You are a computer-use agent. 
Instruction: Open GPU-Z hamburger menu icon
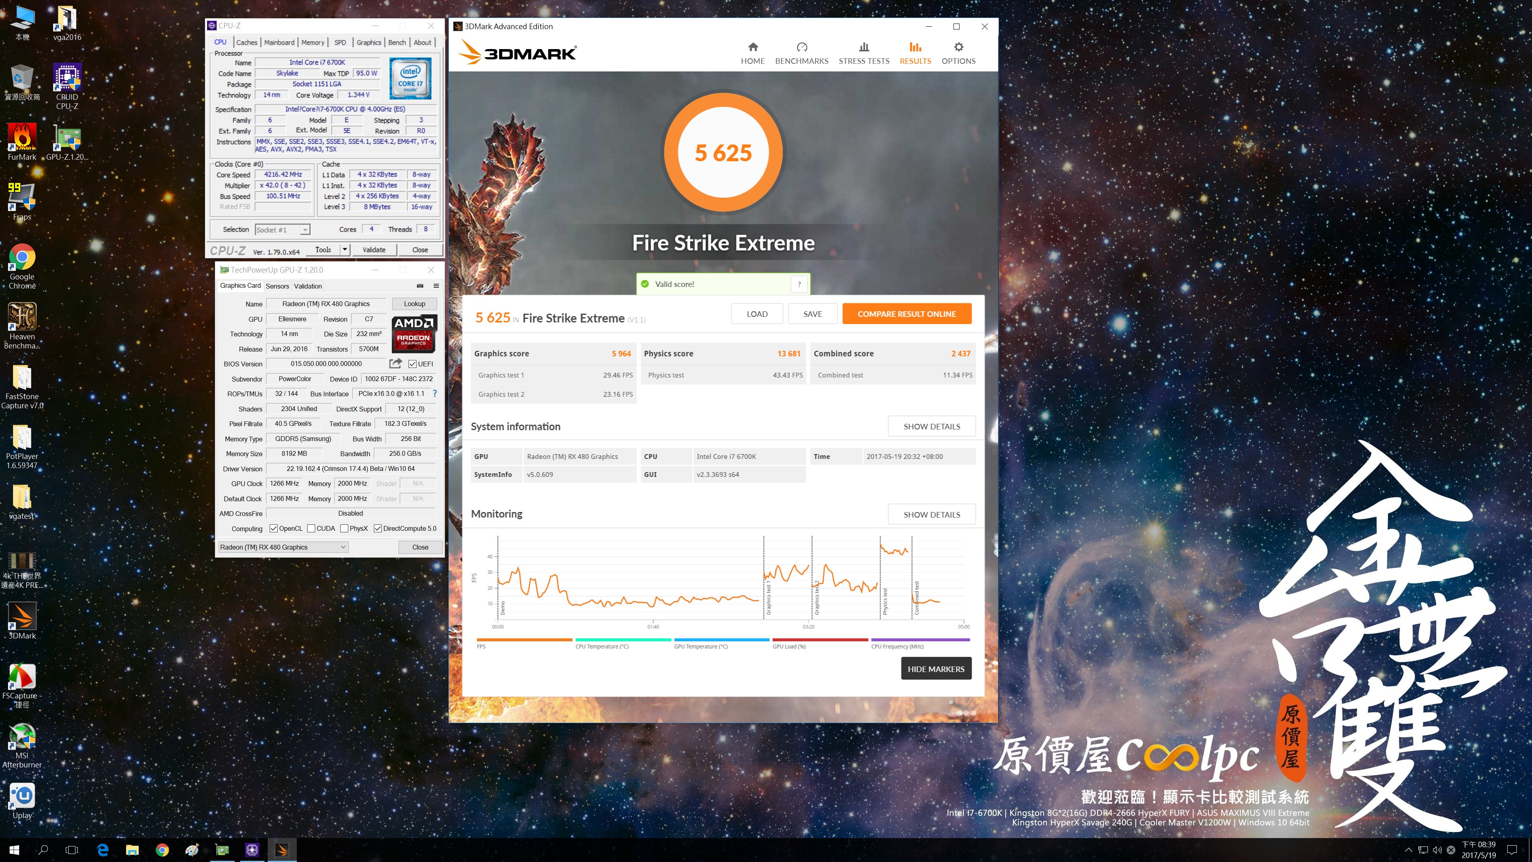(x=436, y=286)
